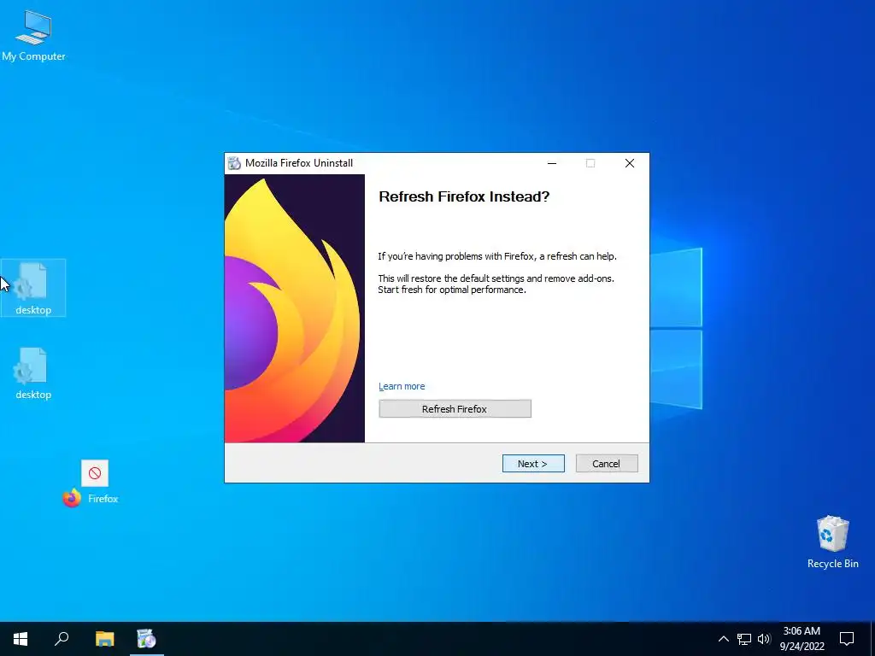
Task: Minimize the Mozilla Firefox Uninstall window
Action: 552,163
